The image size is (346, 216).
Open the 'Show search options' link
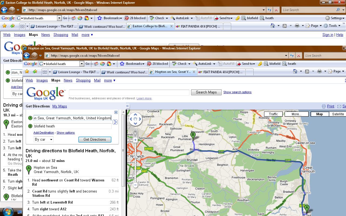tap(237, 92)
